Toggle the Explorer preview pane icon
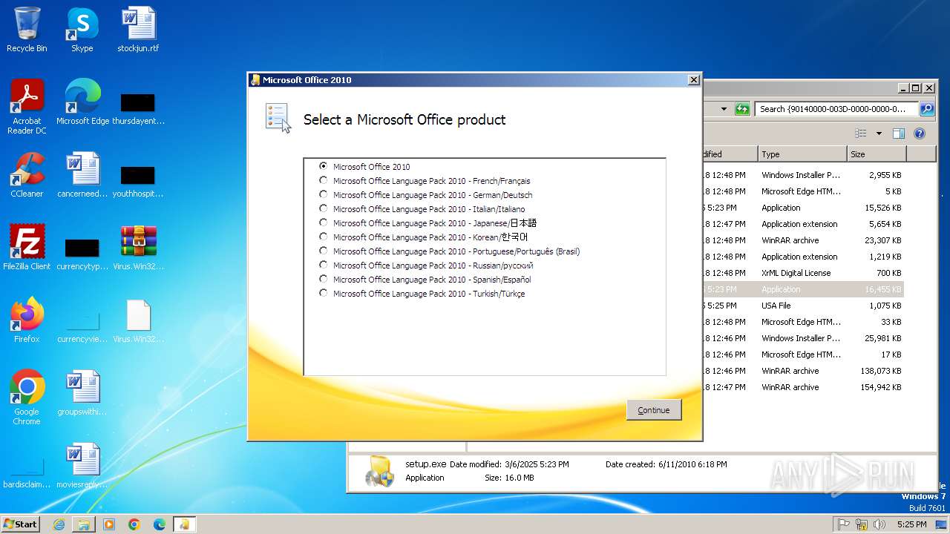Image resolution: width=950 pixels, height=534 pixels. click(899, 133)
